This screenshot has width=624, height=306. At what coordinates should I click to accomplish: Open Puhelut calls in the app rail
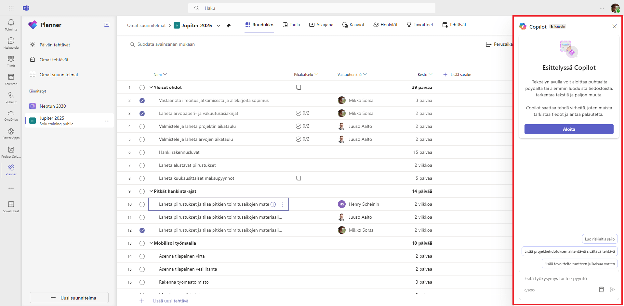(11, 97)
